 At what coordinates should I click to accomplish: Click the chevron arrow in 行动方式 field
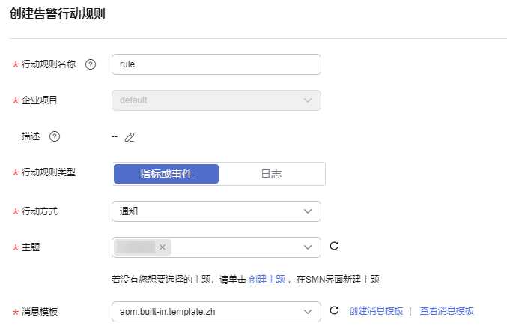[x=308, y=211]
